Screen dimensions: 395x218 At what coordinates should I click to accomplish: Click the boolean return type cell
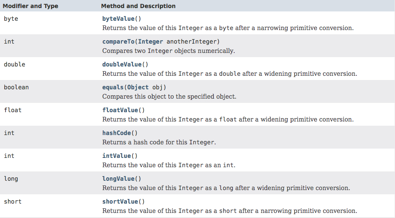click(x=16, y=87)
